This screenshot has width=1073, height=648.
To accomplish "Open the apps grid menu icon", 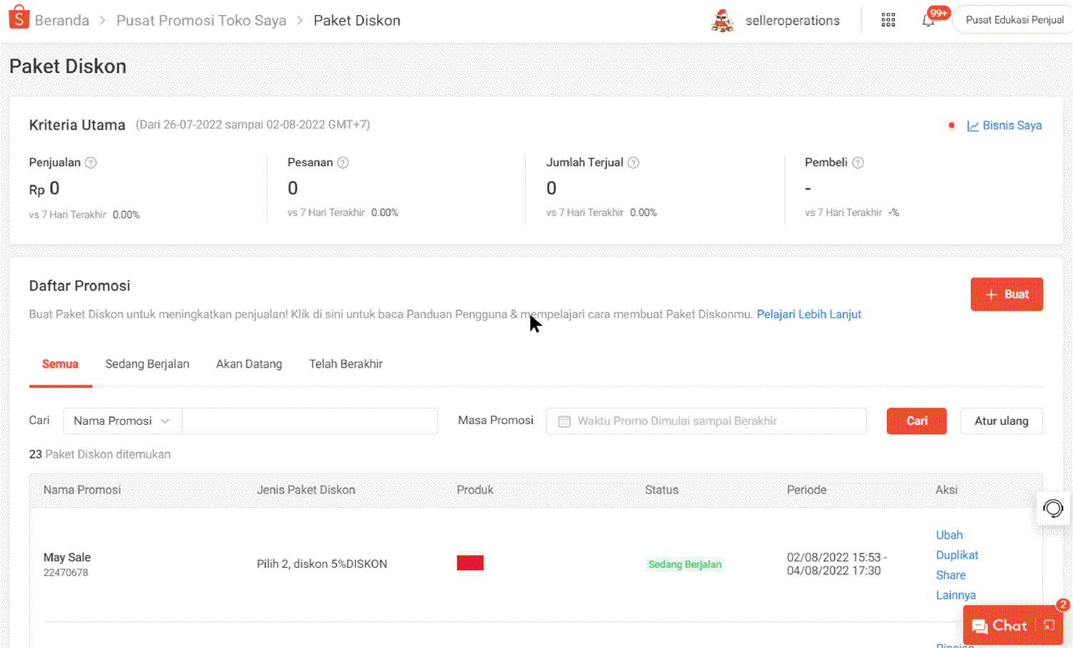I will pos(888,20).
